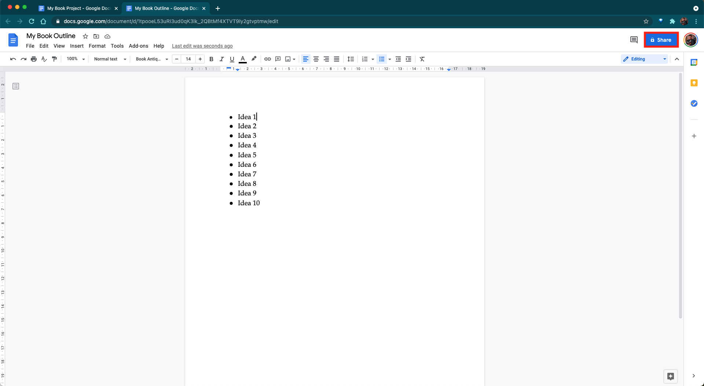Open the zoom 100% dropdown

point(76,59)
